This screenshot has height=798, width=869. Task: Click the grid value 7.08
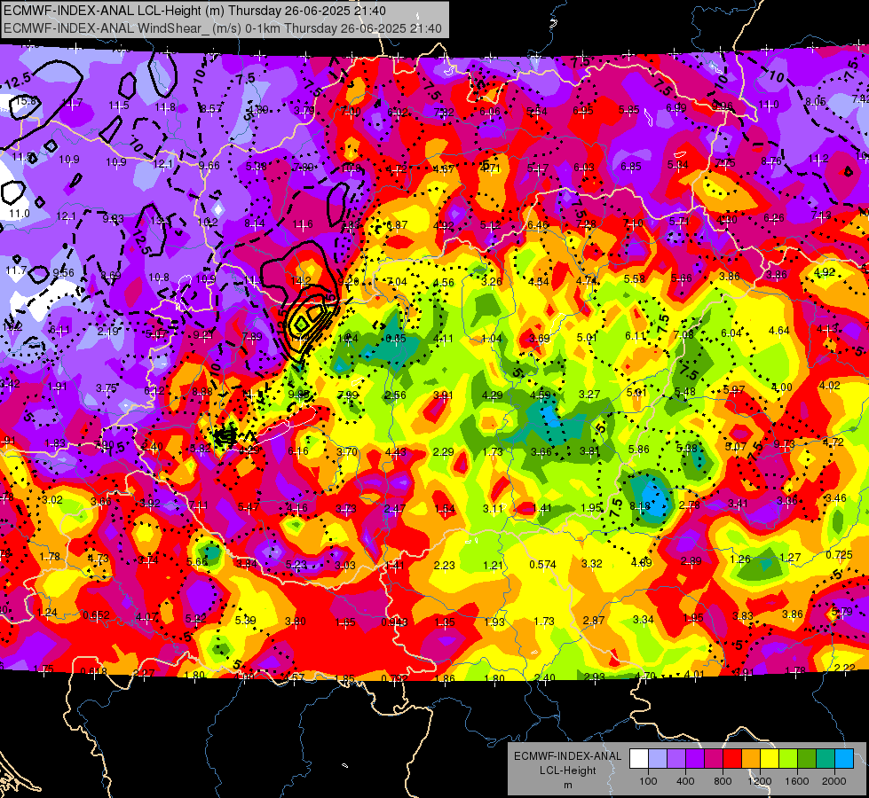(x=683, y=334)
